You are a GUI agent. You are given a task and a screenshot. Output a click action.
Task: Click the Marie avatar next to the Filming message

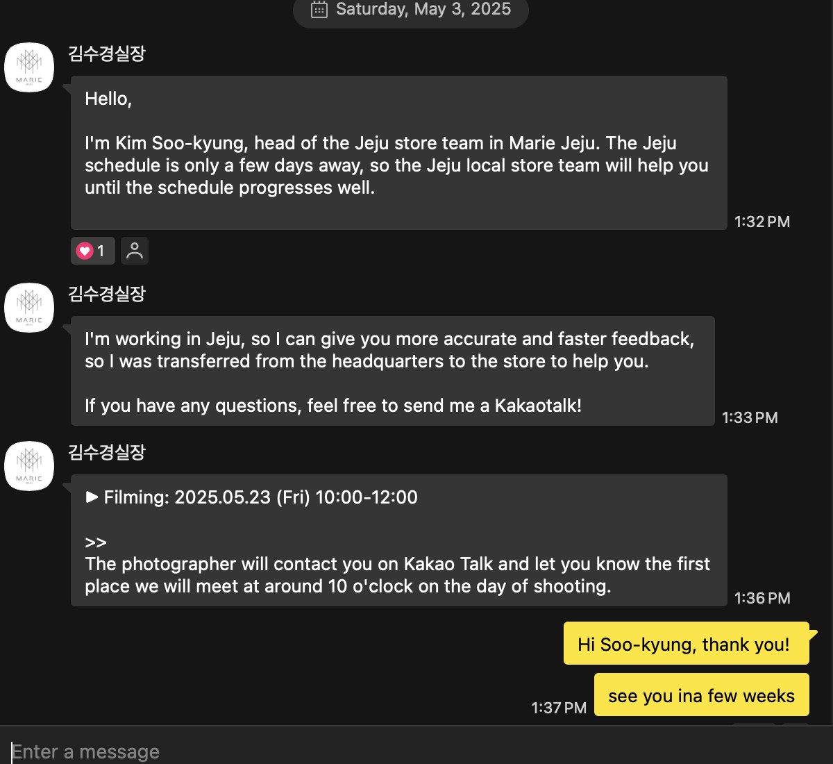(29, 466)
